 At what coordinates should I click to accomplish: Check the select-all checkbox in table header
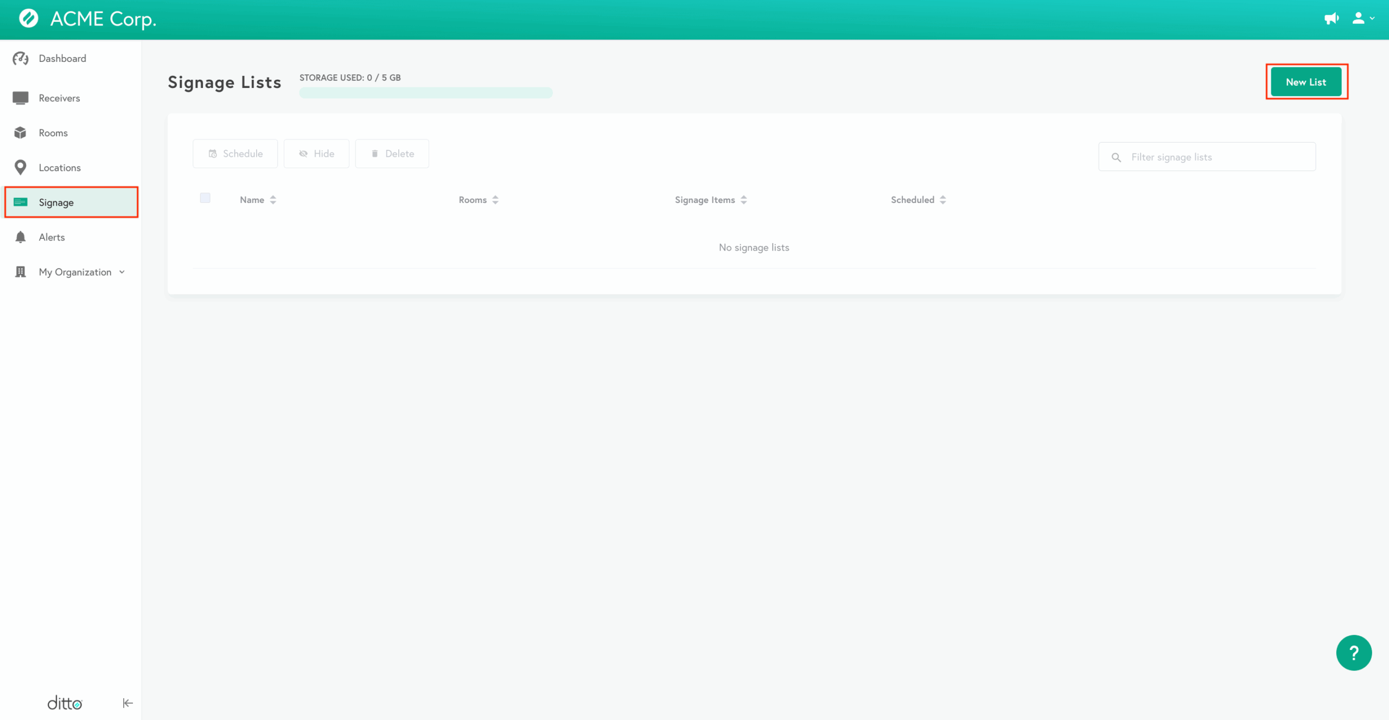(x=205, y=198)
